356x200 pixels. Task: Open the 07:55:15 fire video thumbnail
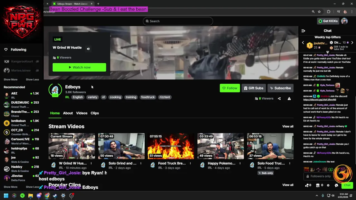(x=171, y=146)
